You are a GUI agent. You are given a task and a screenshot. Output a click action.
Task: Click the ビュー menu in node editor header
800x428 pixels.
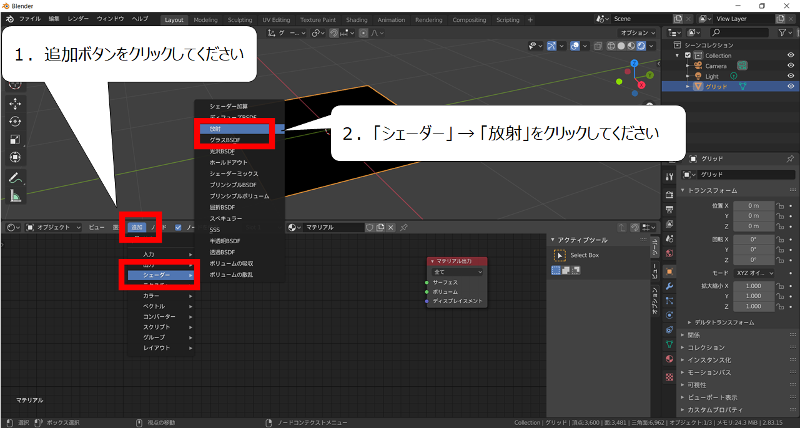coord(96,227)
